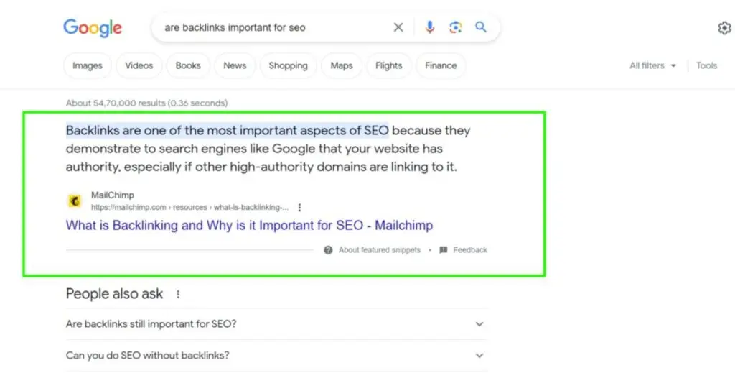Open the Mailchimp backlinking result link

click(x=249, y=225)
